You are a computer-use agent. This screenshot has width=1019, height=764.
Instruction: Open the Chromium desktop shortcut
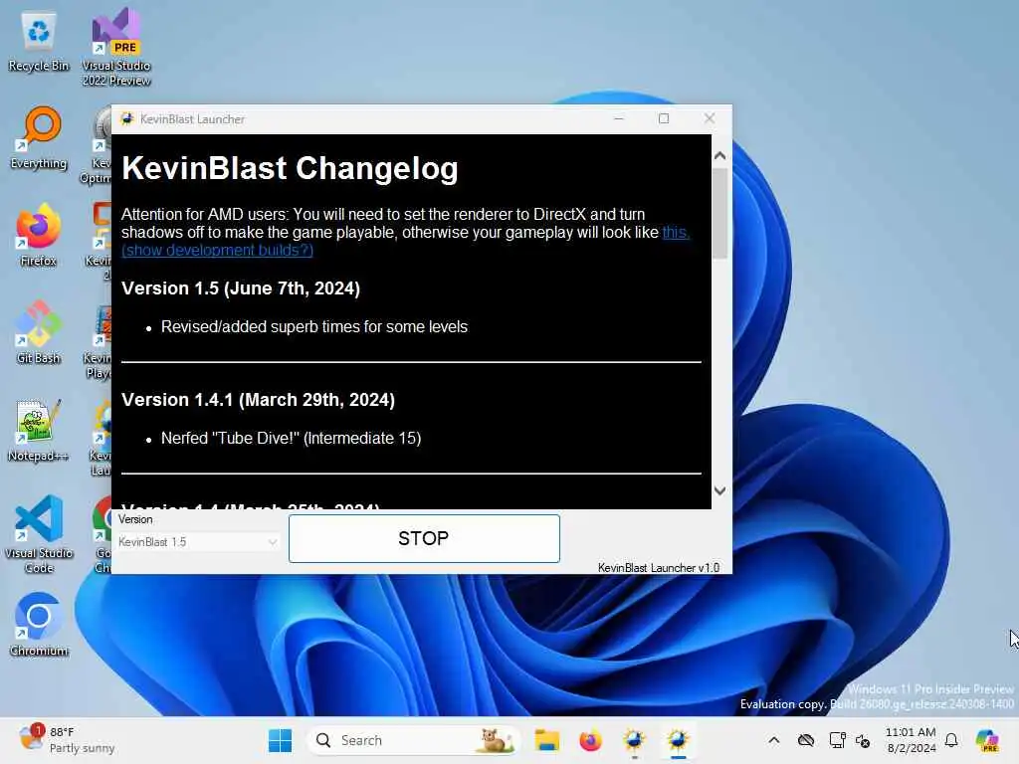[x=39, y=625]
